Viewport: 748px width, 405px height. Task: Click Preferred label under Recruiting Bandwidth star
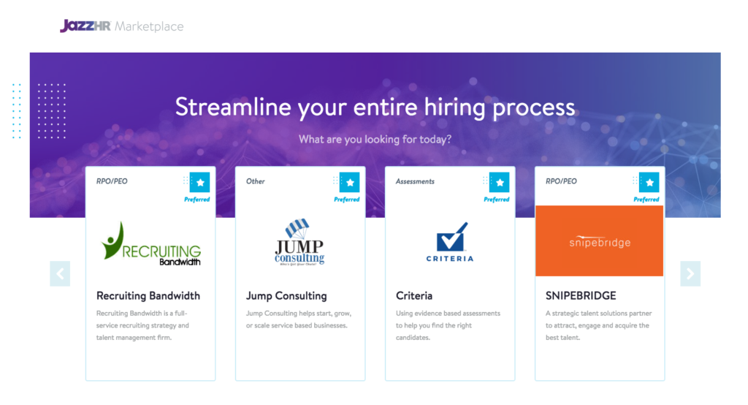point(197,199)
